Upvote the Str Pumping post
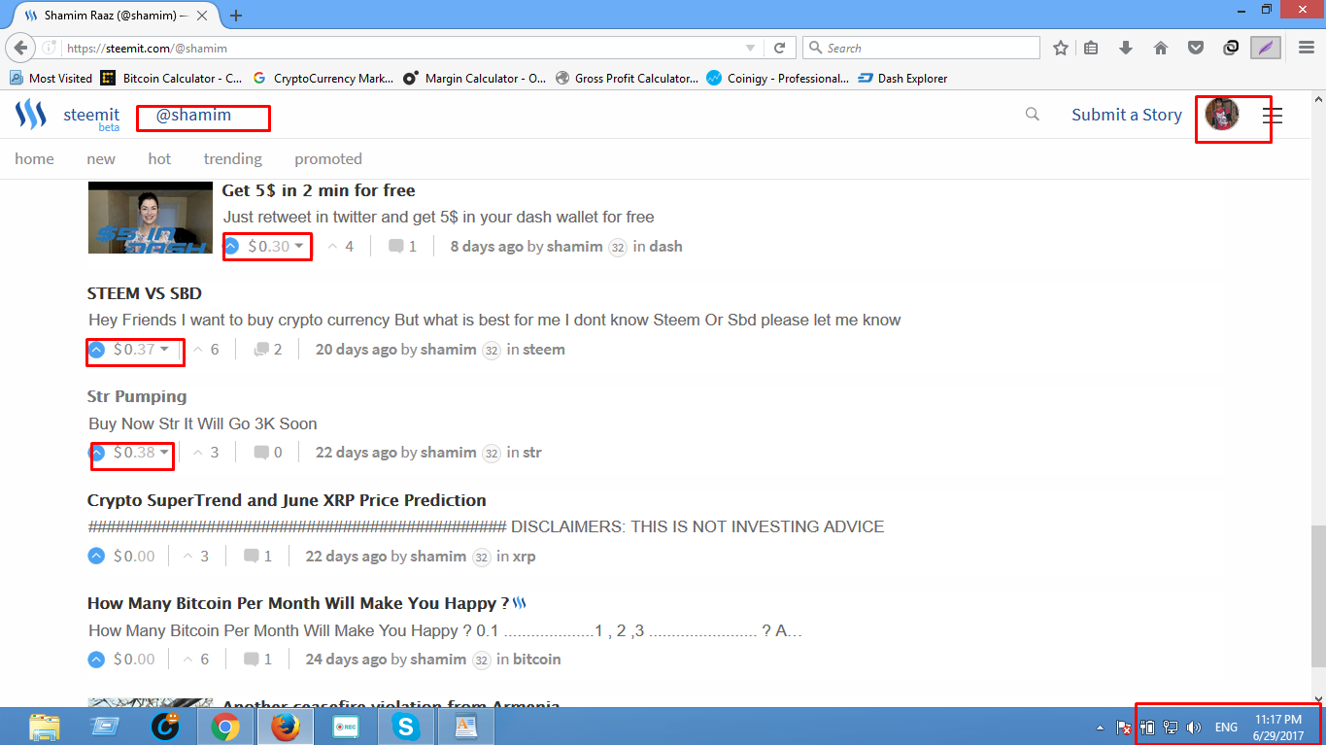Image resolution: width=1326 pixels, height=745 pixels. pyautogui.click(x=96, y=453)
